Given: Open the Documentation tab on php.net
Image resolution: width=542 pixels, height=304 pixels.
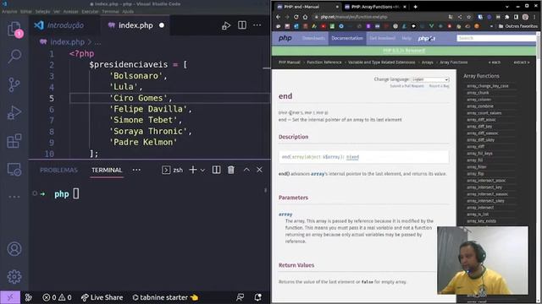Looking at the screenshot, I should coord(347,38).
